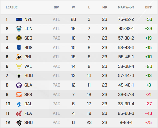Click the LDN team logo icon
Viewport: 158px width, 128px height.
point(19,29)
